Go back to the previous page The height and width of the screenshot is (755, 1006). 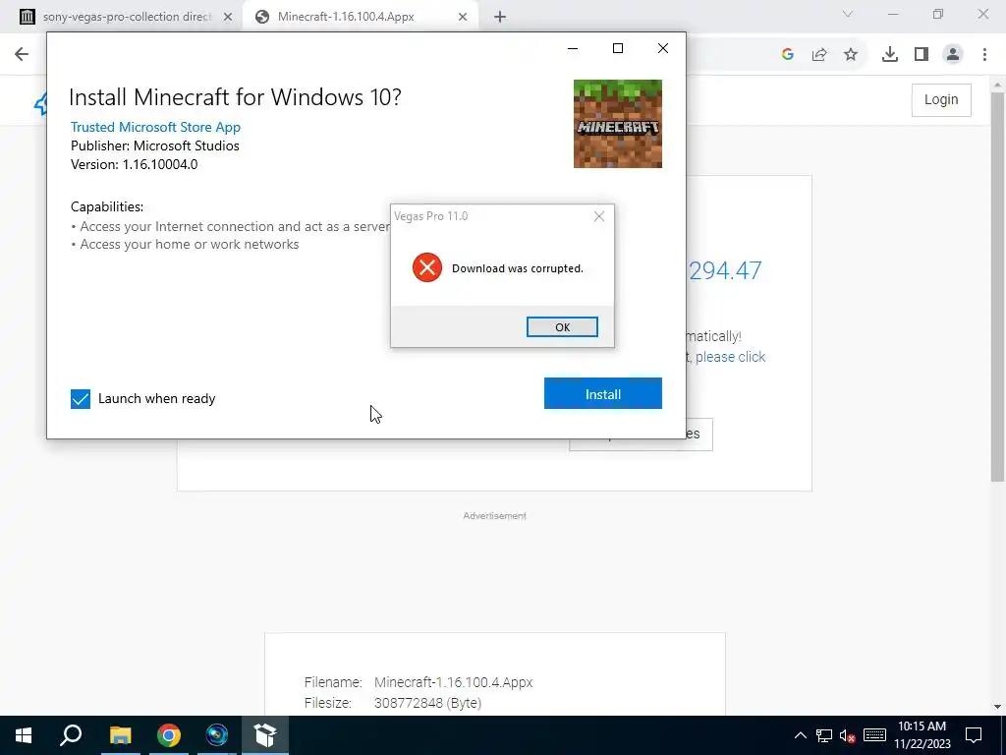point(22,54)
